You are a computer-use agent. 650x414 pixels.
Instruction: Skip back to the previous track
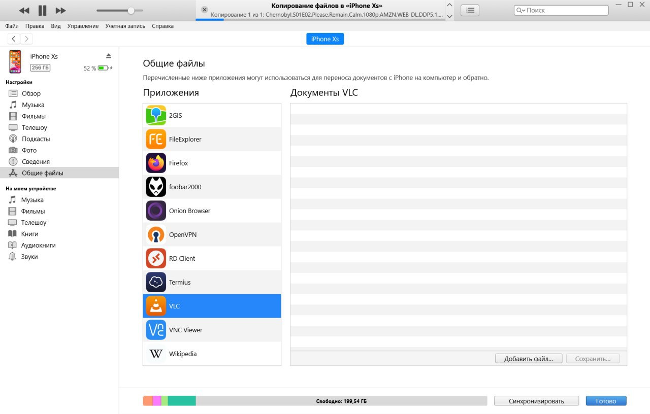[24, 10]
